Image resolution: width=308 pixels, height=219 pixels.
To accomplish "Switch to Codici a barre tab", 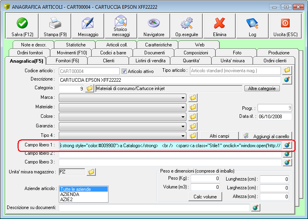I will [113, 52].
